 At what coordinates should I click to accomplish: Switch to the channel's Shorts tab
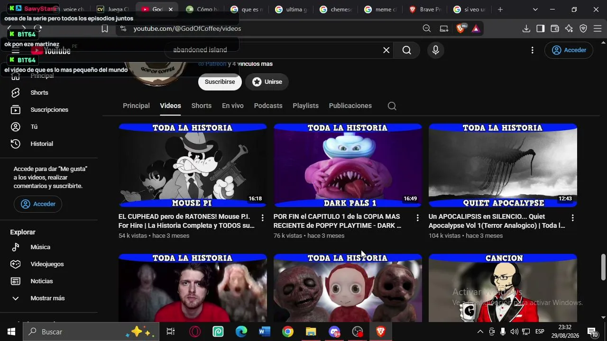click(202, 106)
